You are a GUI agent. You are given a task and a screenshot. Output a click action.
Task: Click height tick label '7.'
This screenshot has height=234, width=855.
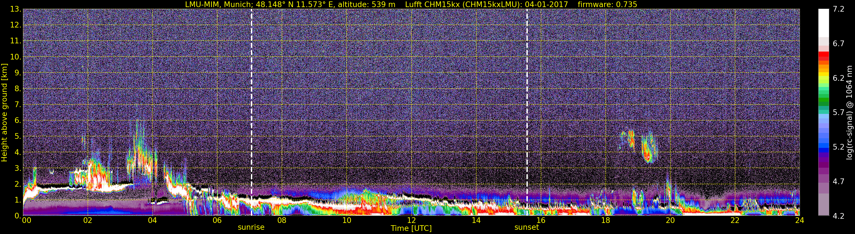coord(18,105)
